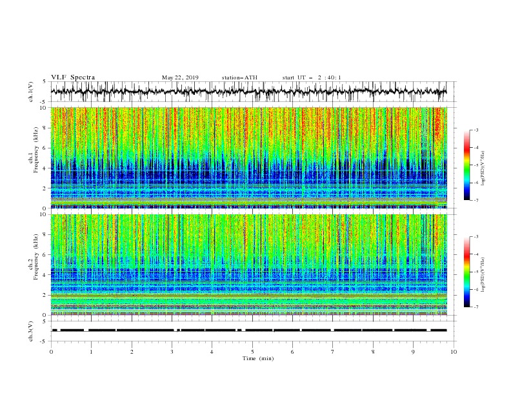Click the date 'May 22, 2019'
Image resolution: width=511 pixels, height=395 pixels.
(180, 77)
